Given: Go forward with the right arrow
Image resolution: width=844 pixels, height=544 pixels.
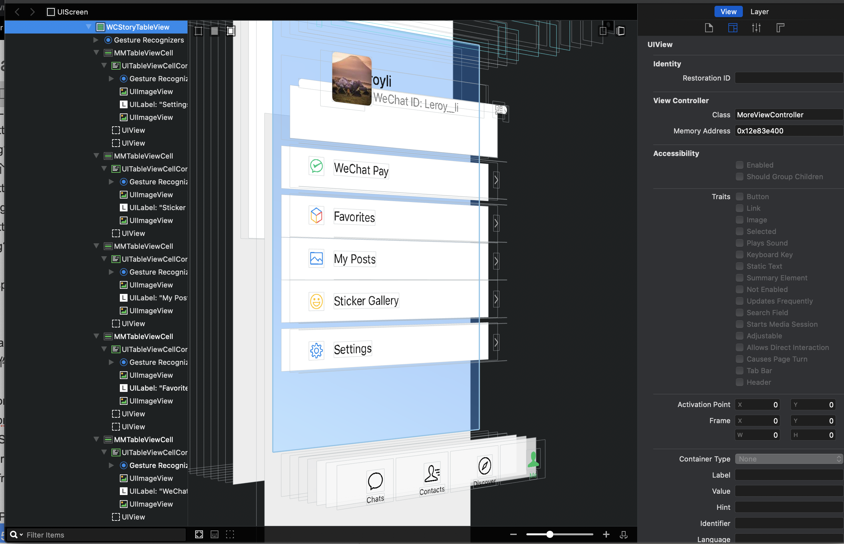Looking at the screenshot, I should point(33,12).
